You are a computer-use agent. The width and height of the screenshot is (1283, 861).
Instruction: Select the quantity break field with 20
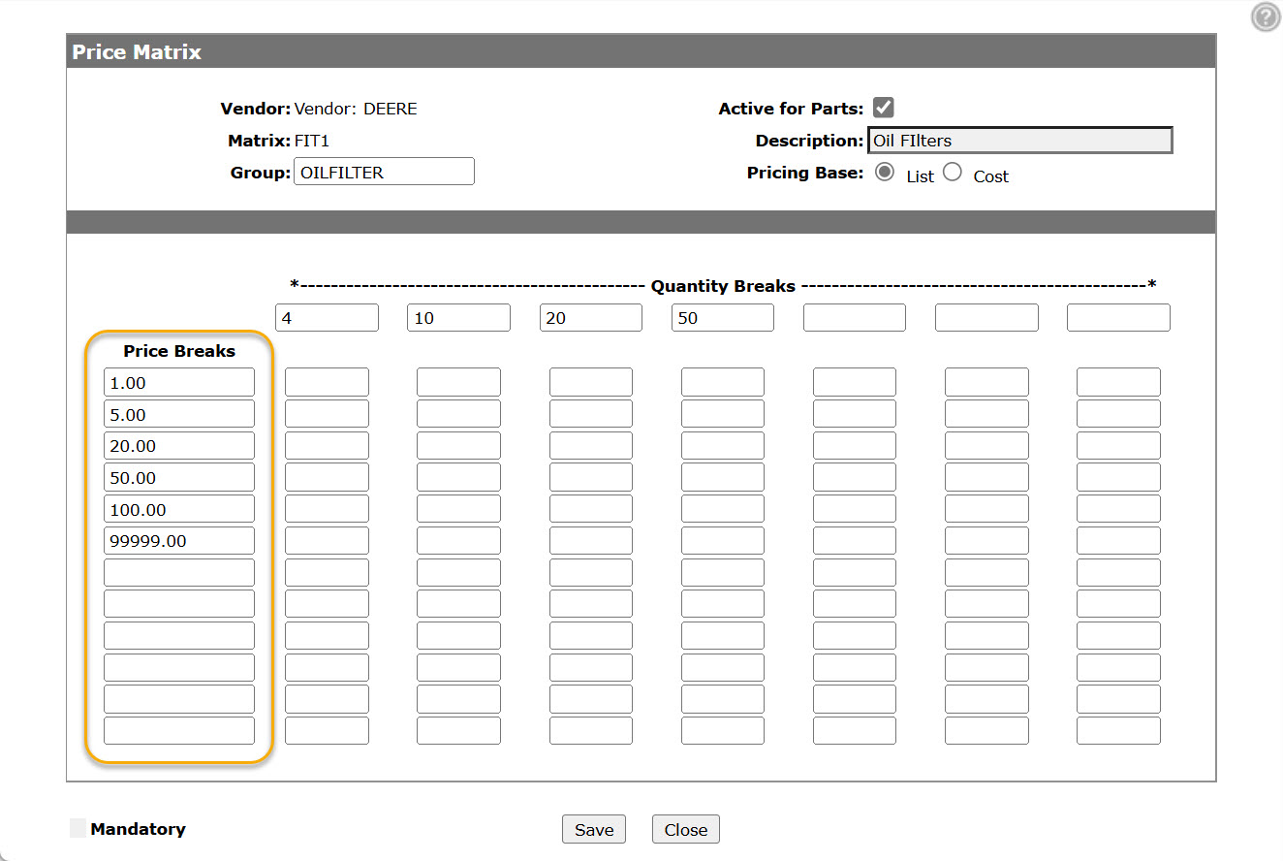[x=591, y=317]
